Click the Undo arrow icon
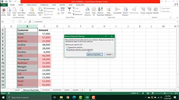The height and width of the screenshot is (100, 179). 10,1
